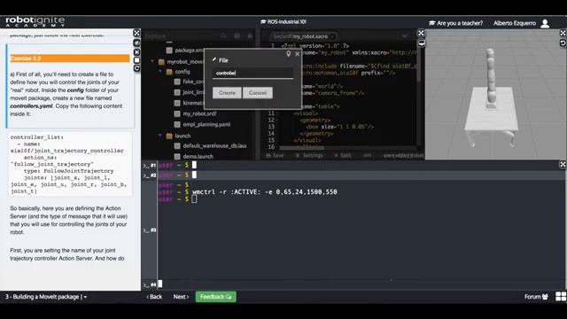Click the controller_list code block
Image resolution: width=567 pixels, height=319 pixels.
pos(70,164)
